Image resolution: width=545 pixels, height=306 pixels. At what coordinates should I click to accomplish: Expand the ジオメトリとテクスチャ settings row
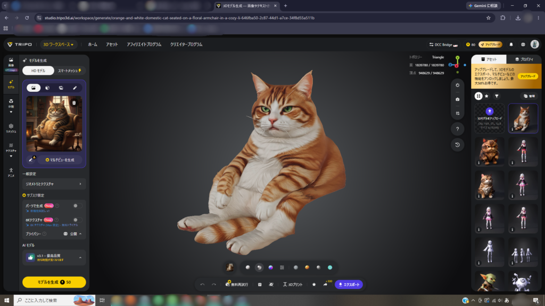tap(54, 184)
